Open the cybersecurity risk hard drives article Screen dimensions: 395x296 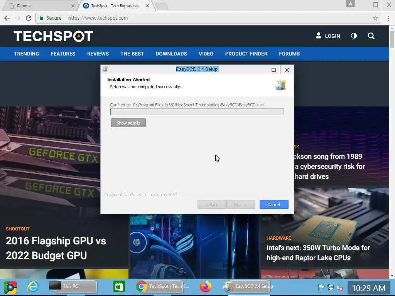[329, 166]
